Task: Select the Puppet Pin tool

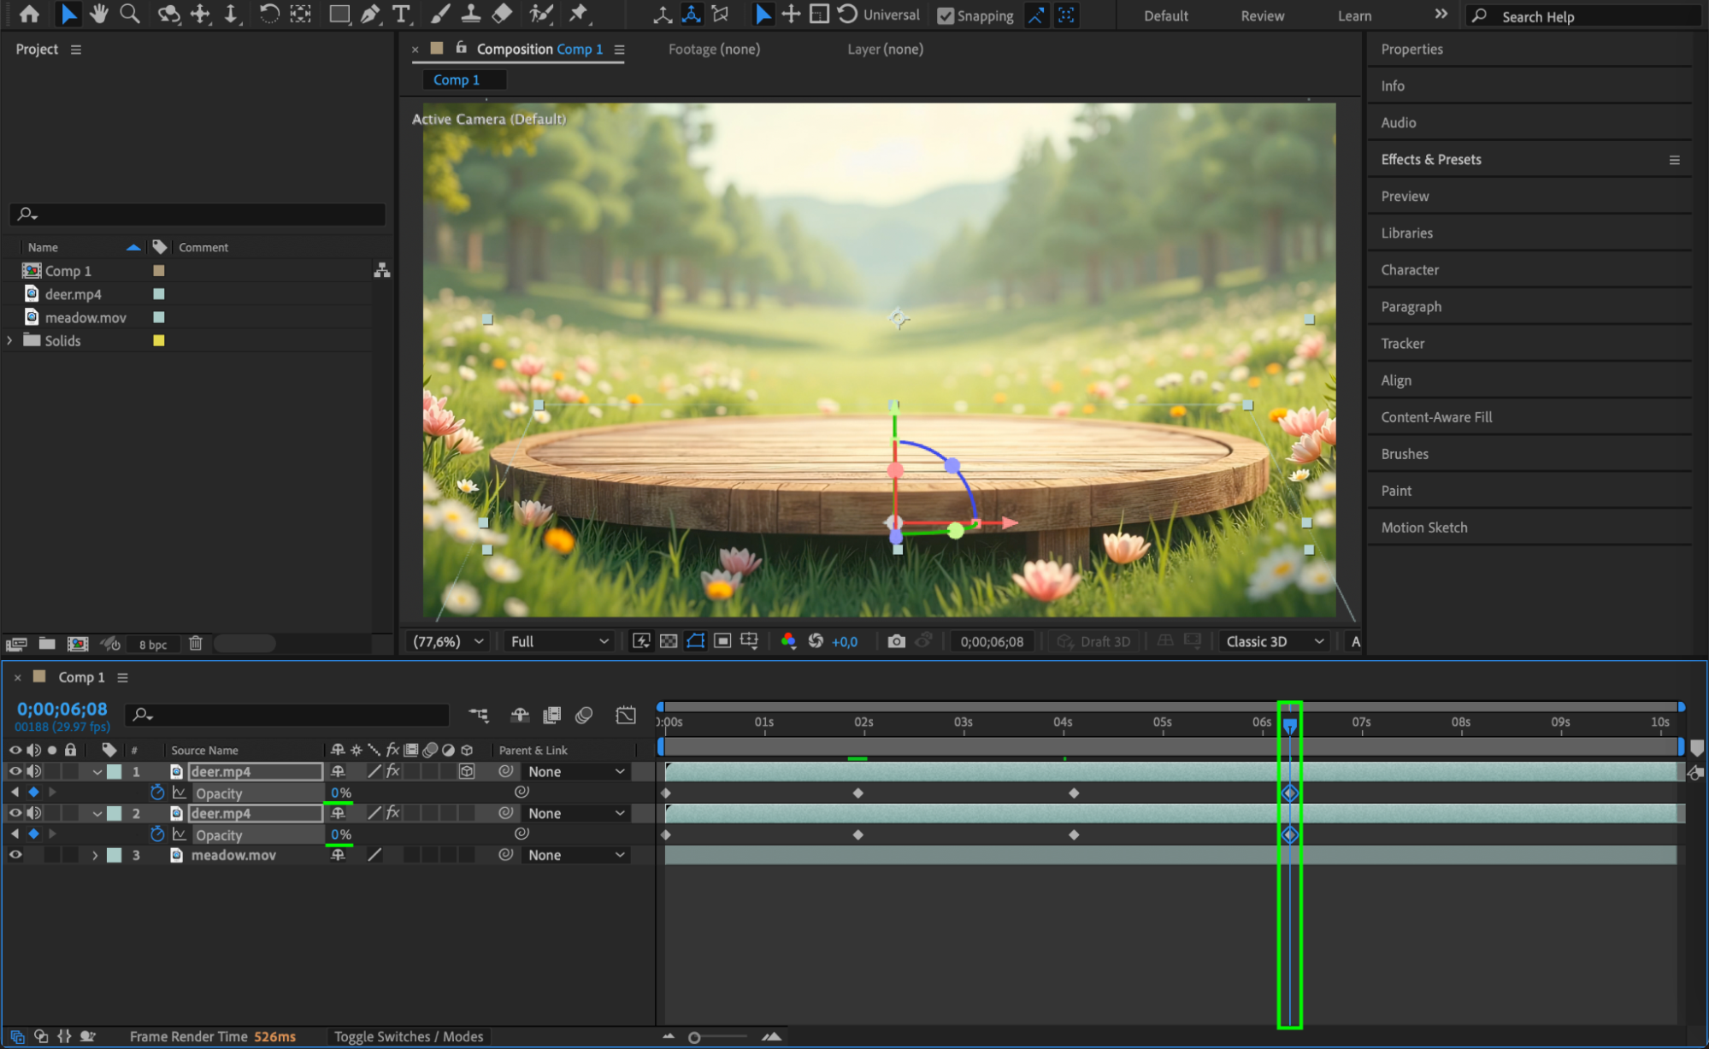Action: 579,14
